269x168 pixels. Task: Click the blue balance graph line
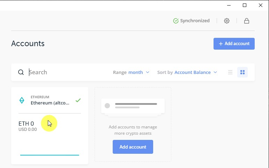click(50, 155)
